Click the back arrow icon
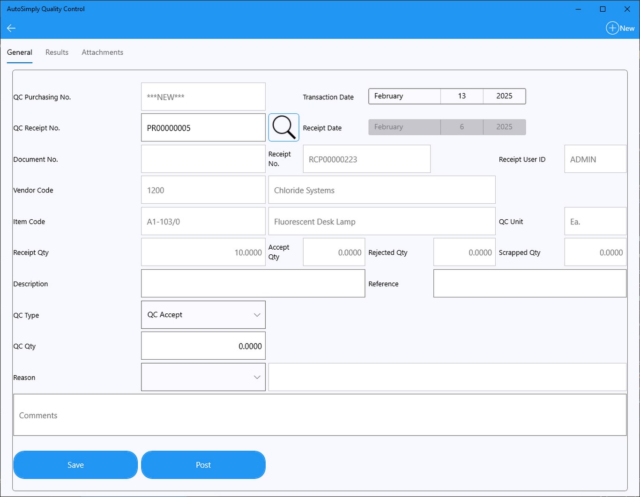The image size is (640, 497). click(x=11, y=28)
